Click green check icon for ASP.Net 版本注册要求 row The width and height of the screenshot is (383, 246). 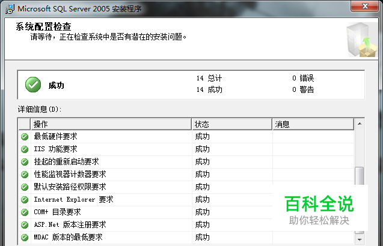click(x=25, y=225)
